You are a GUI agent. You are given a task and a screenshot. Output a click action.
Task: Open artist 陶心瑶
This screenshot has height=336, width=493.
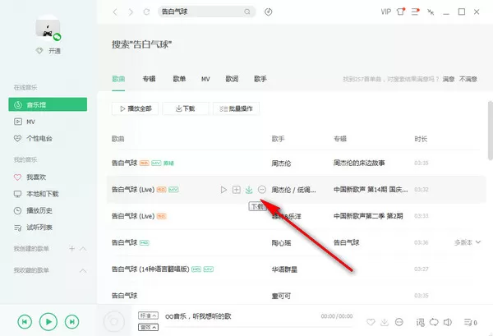[x=281, y=242]
